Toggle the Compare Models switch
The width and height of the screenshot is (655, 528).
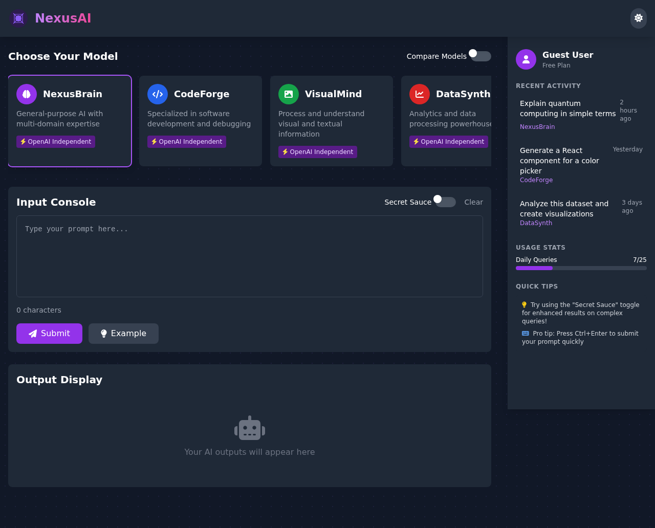(479, 56)
